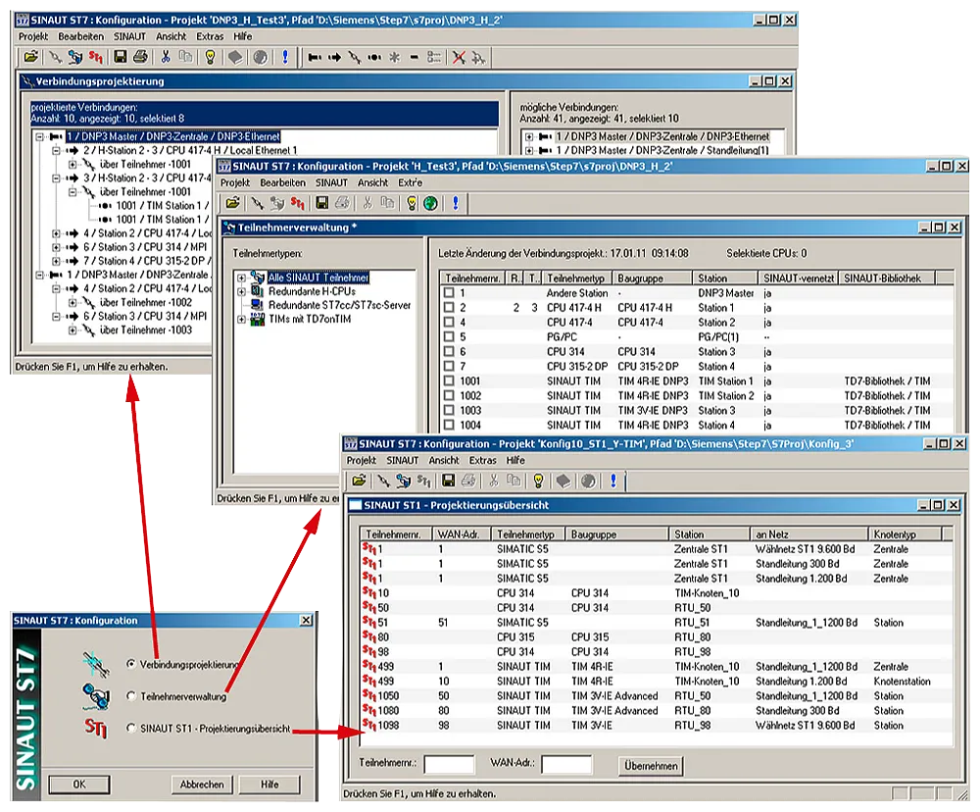Select Verbindungsprojektierung radio button
980x812 pixels.
click(x=130, y=664)
